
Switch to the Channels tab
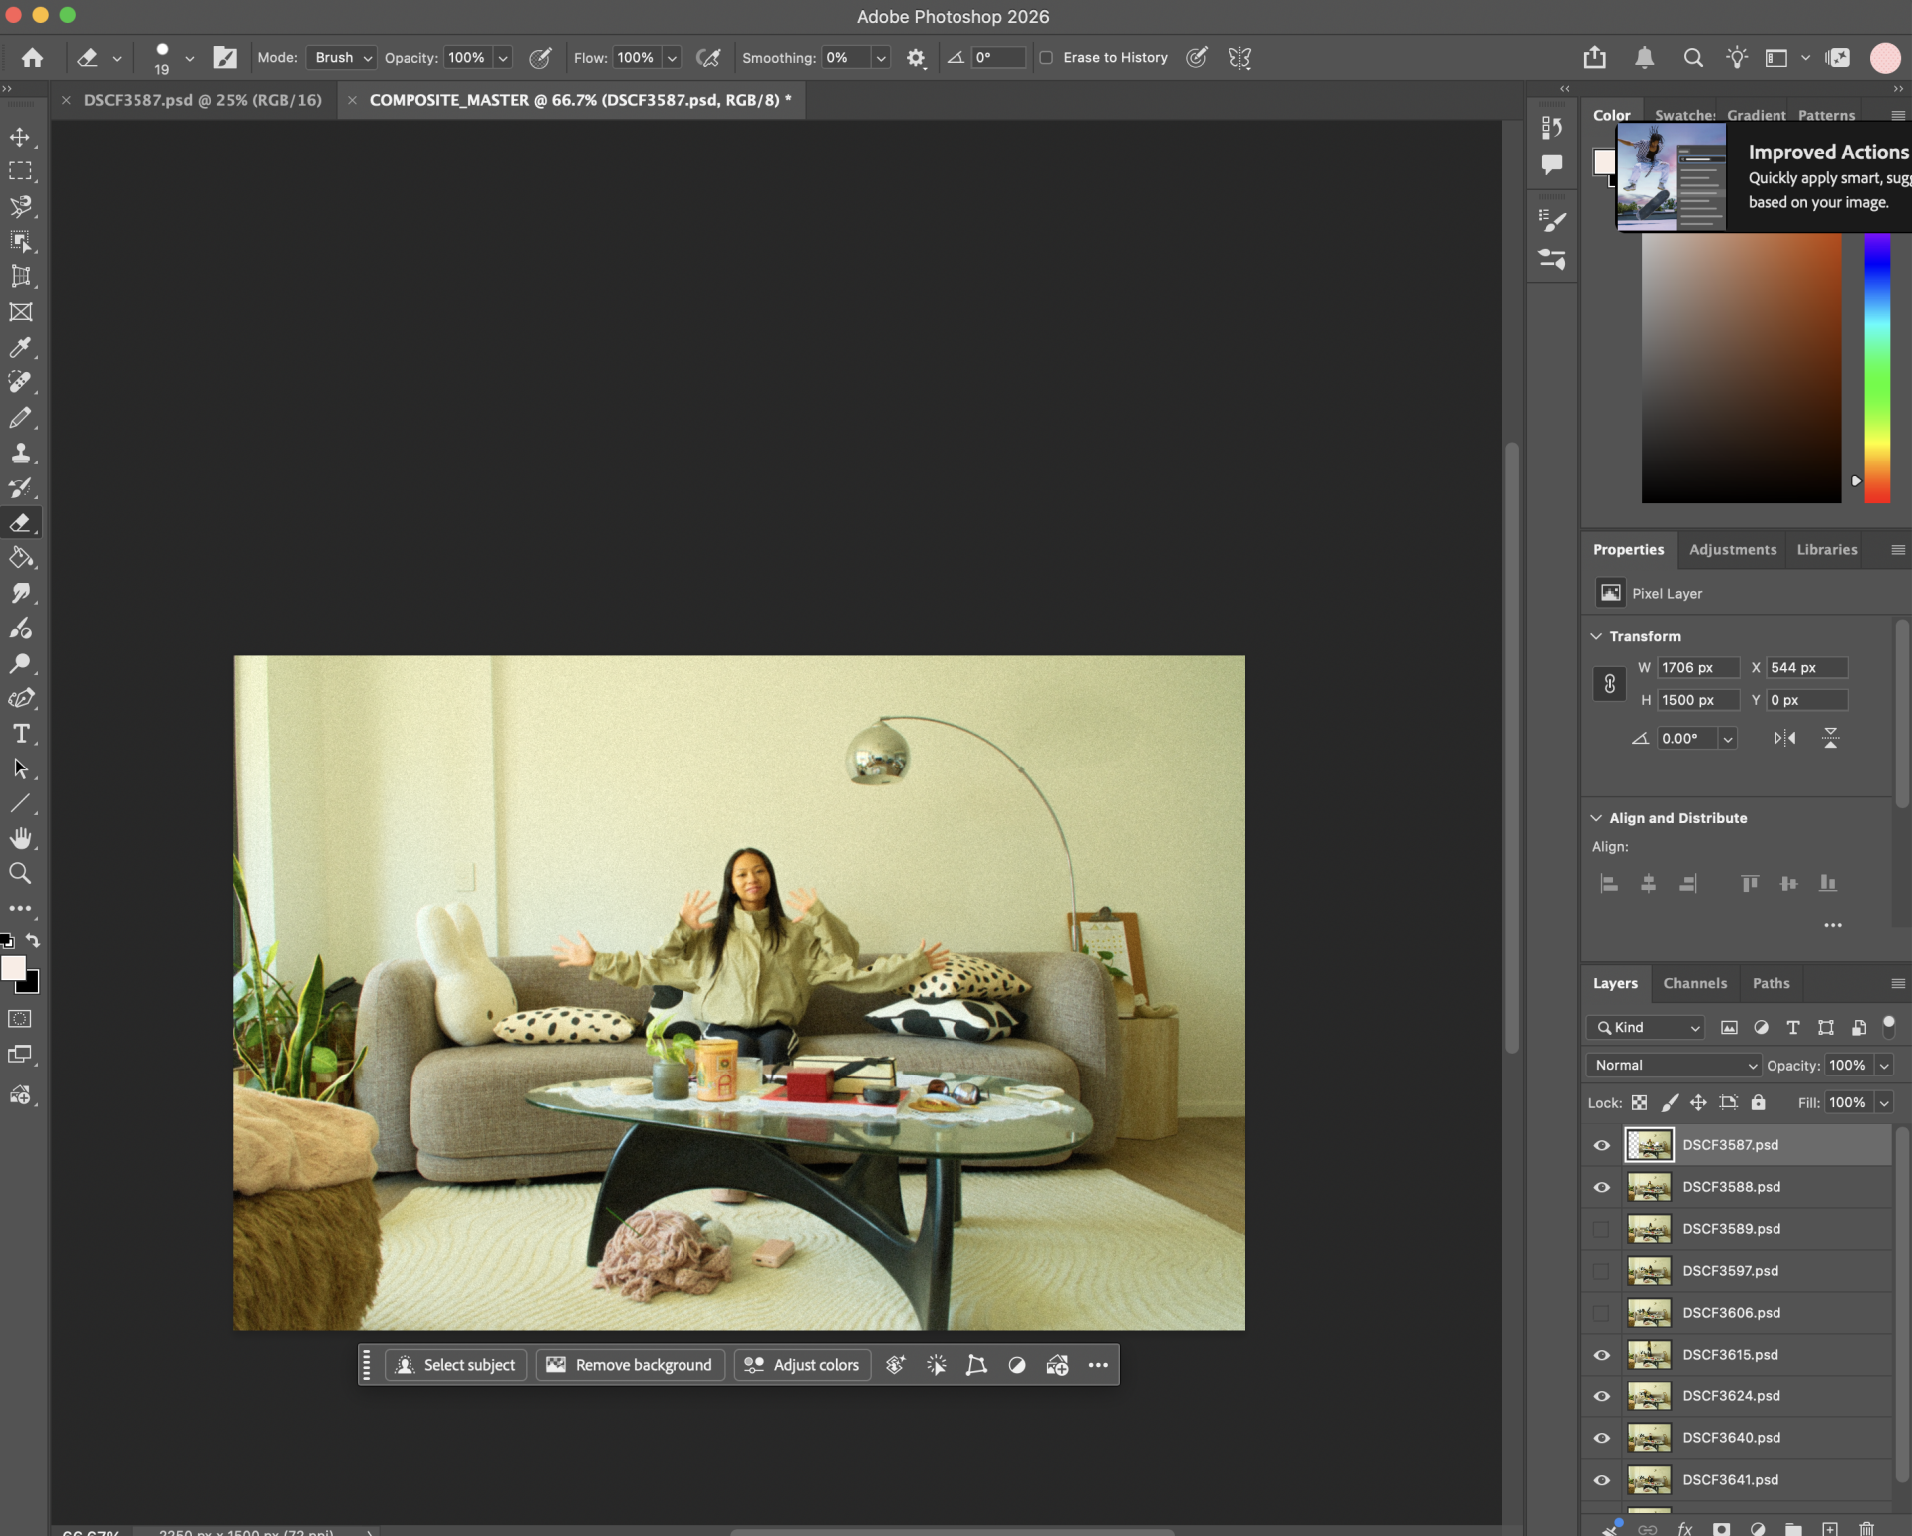[1694, 983]
